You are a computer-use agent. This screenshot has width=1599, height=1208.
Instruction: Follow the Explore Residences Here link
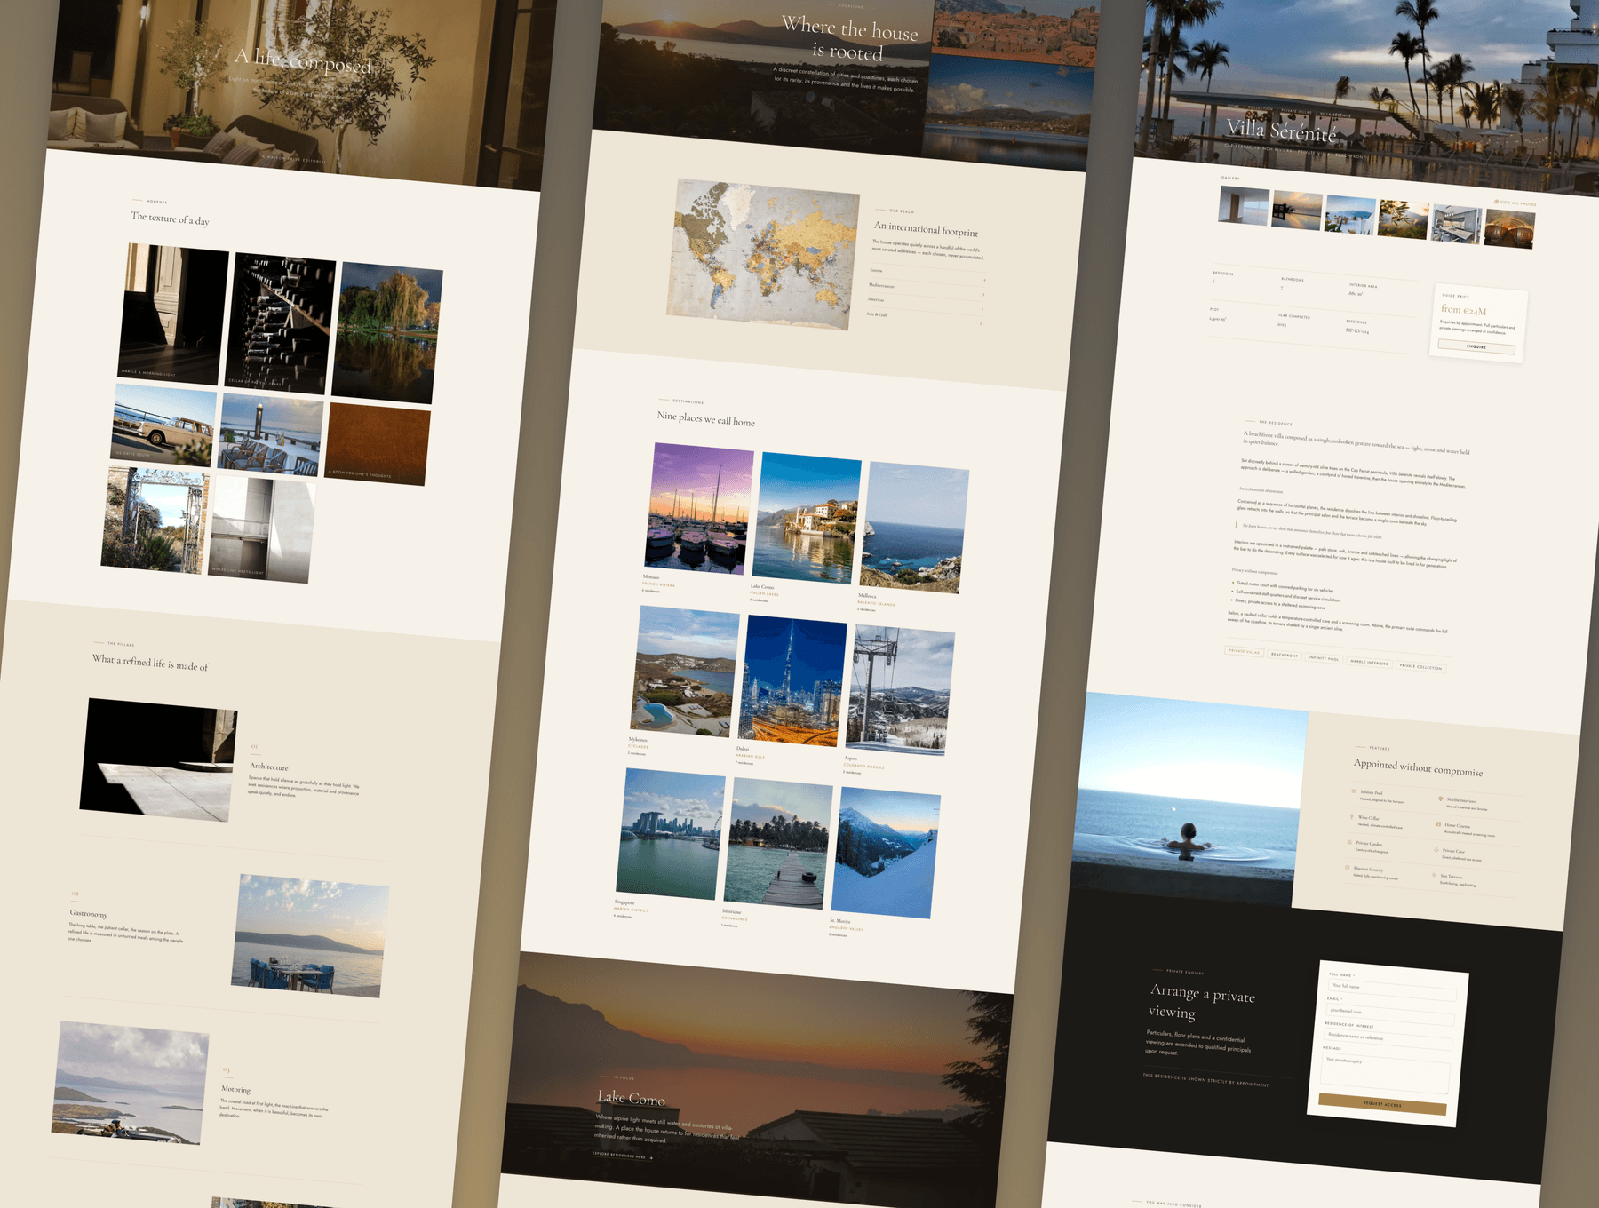(622, 1156)
